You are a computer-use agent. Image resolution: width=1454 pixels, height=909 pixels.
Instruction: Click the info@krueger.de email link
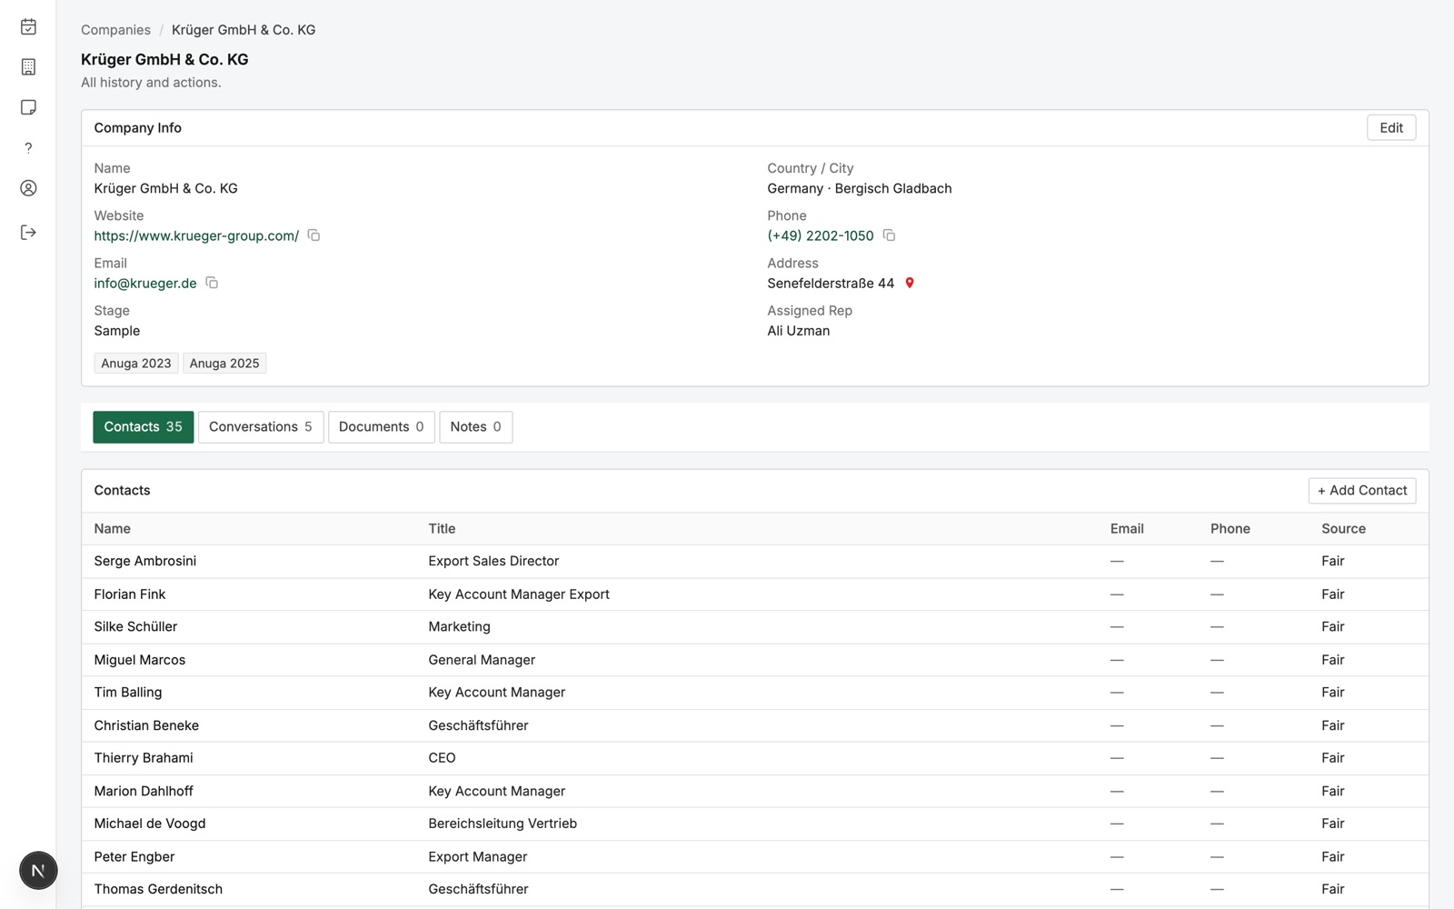pyautogui.click(x=145, y=283)
